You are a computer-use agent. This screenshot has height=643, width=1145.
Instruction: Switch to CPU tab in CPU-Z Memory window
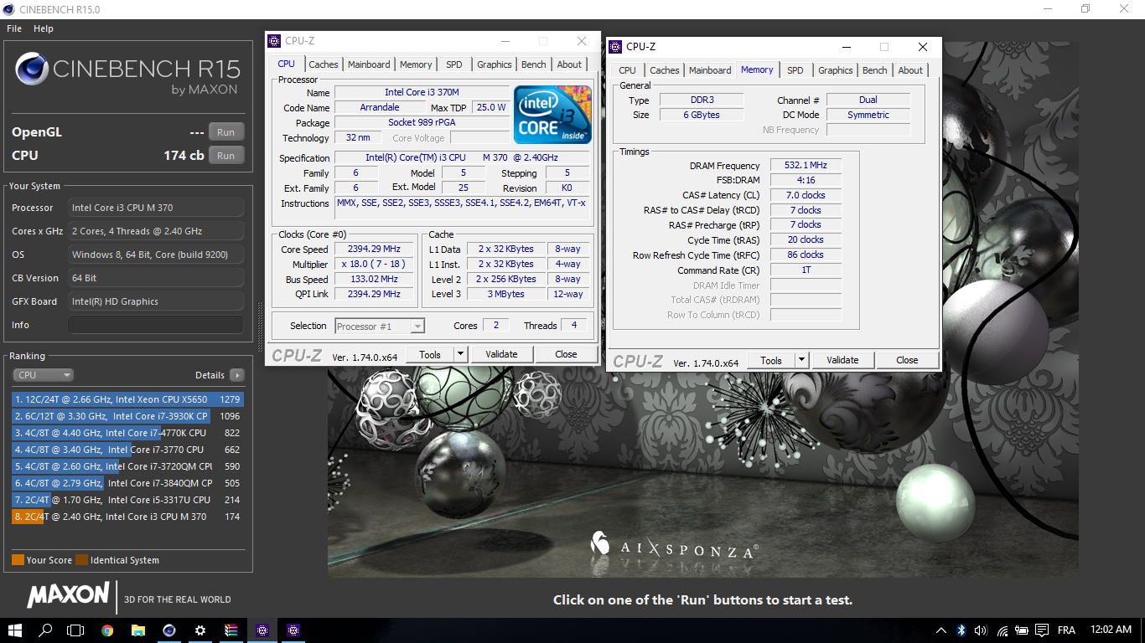tap(628, 70)
